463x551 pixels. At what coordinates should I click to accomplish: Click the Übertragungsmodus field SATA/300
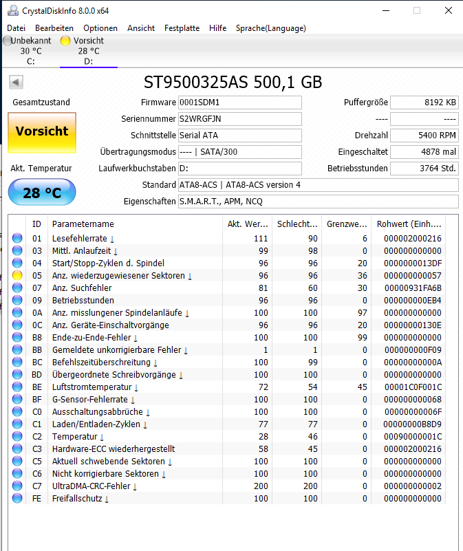pyautogui.click(x=240, y=152)
